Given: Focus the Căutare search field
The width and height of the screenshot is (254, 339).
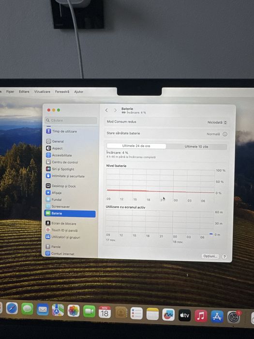Looking at the screenshot, I should tap(71, 121).
